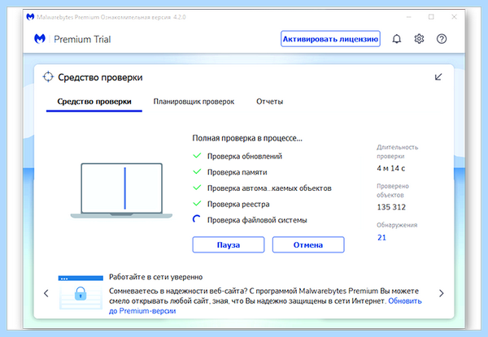
Task: Click the Активировать лицензию button
Action: (330, 39)
